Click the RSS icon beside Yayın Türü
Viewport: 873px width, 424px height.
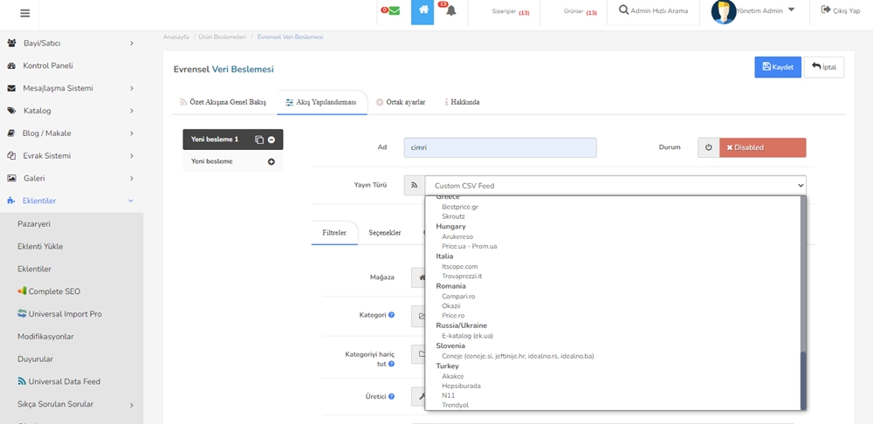tap(414, 185)
